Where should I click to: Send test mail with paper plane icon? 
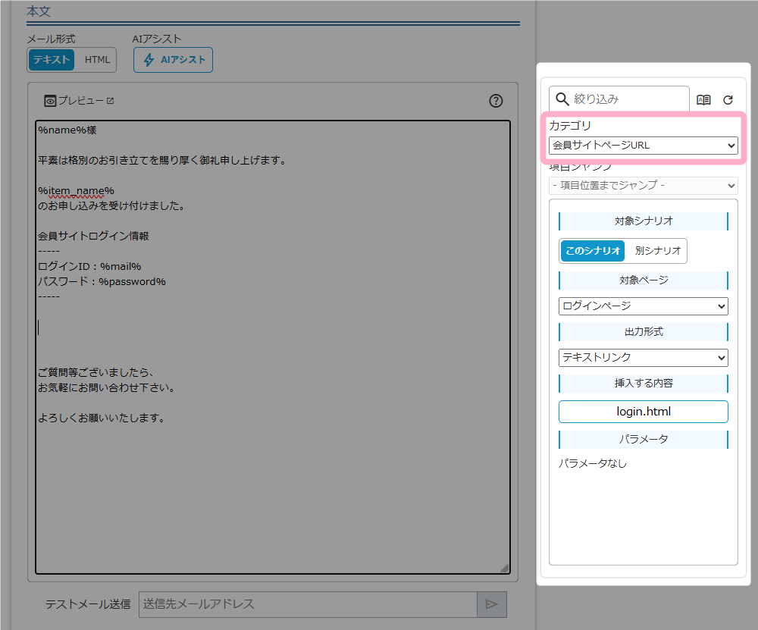[491, 604]
